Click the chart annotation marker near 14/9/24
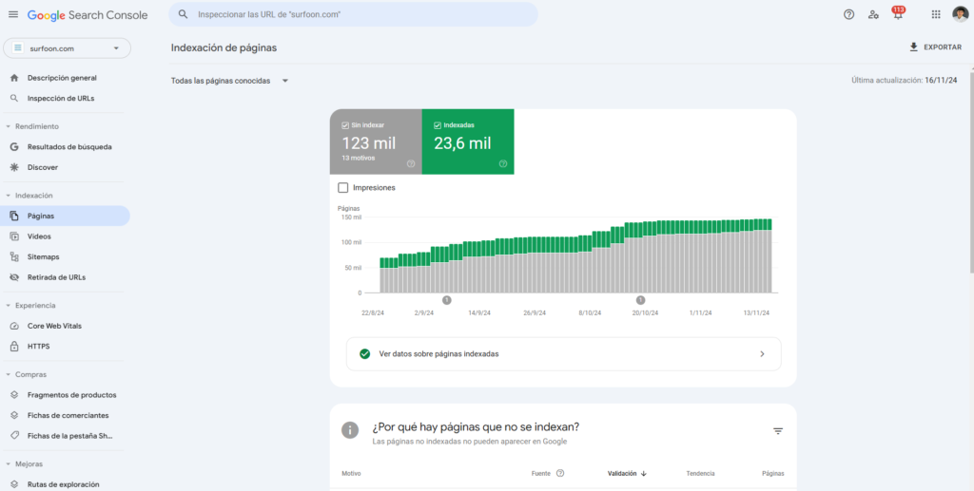This screenshot has width=974, height=491. tap(446, 300)
